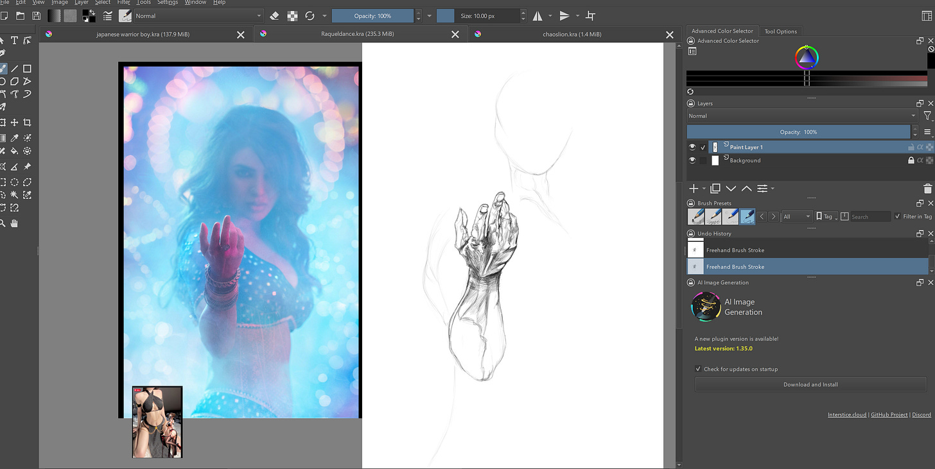This screenshot has height=469, width=935.
Task: Hide Paint Layer 1 visibility eye
Action: tap(692, 147)
